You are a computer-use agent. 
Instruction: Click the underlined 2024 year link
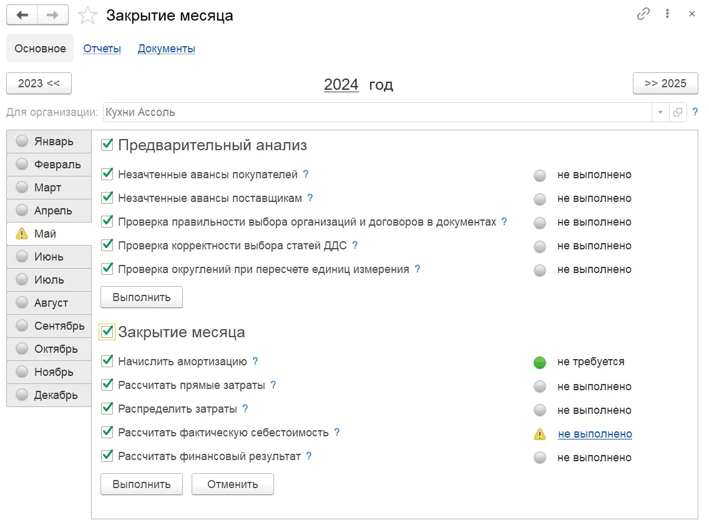[x=341, y=84]
